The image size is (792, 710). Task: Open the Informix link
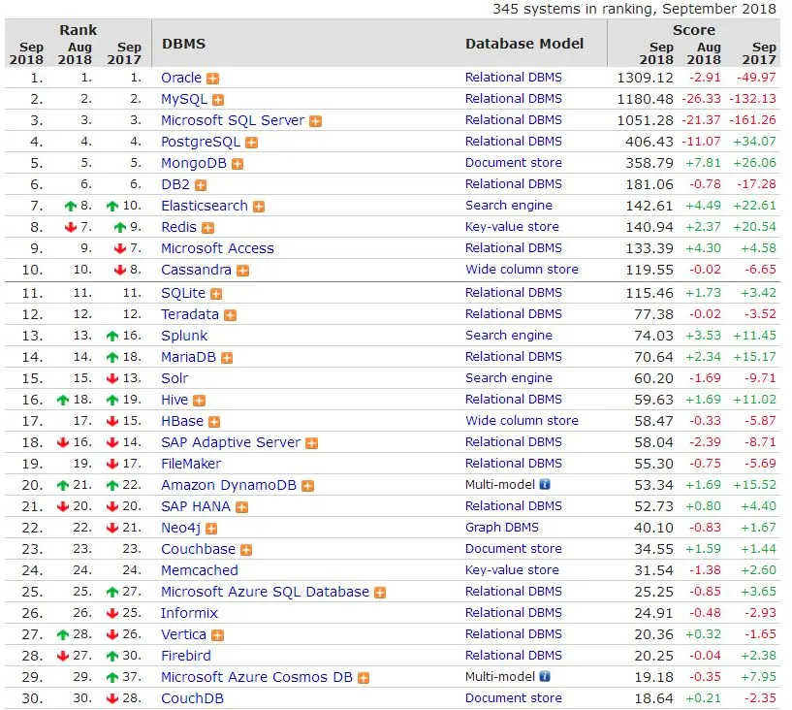(x=189, y=613)
